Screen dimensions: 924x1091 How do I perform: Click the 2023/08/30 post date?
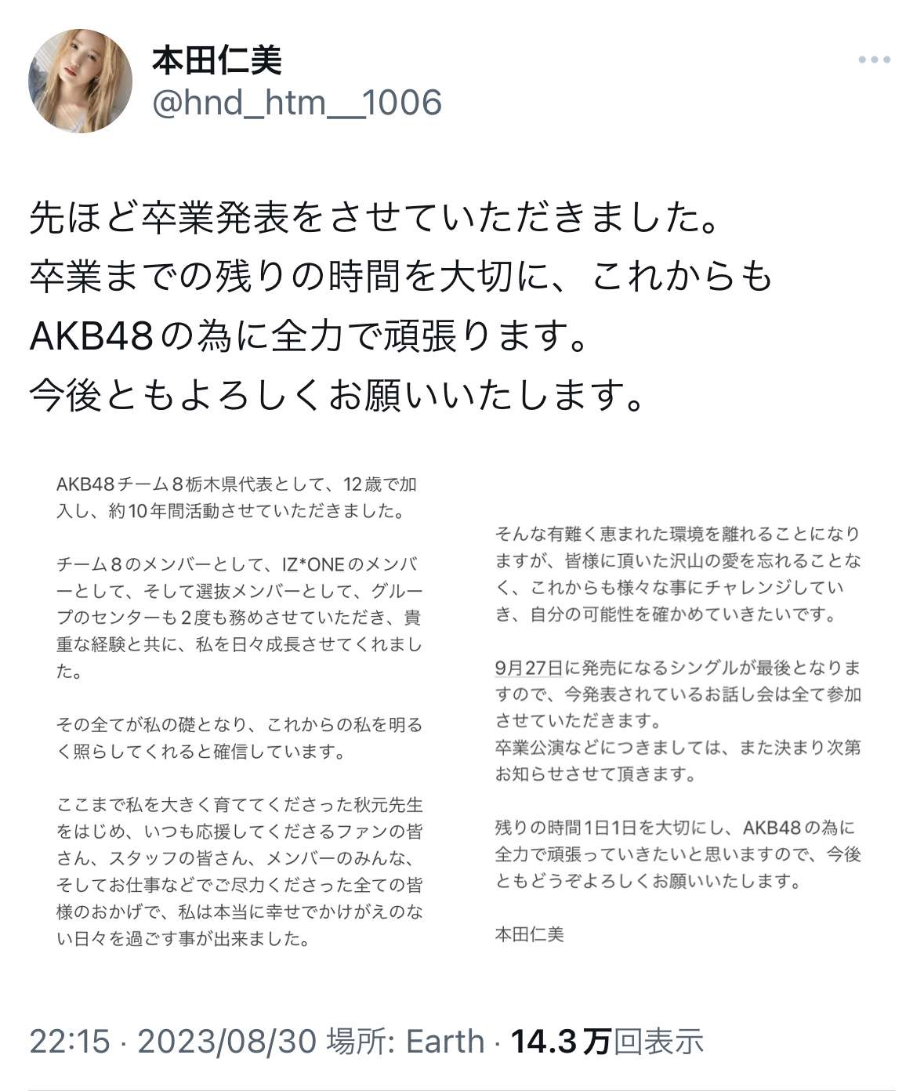coord(226,1041)
